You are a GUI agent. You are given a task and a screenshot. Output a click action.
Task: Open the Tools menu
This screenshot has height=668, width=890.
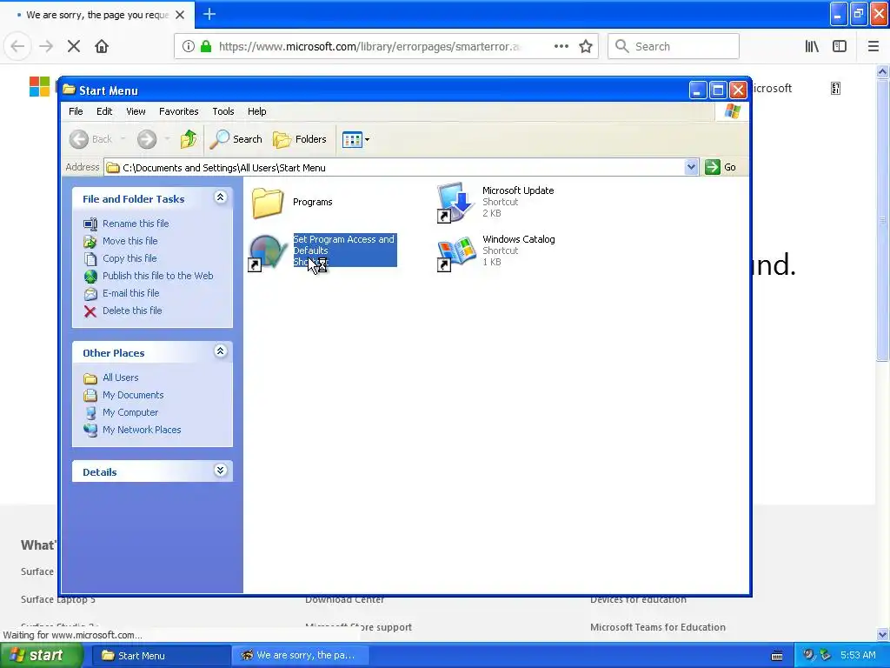pos(223,111)
